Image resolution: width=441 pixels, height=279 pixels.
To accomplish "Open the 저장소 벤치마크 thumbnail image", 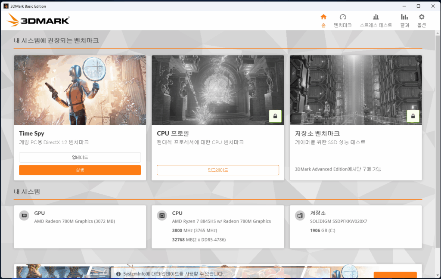I will (356, 90).
